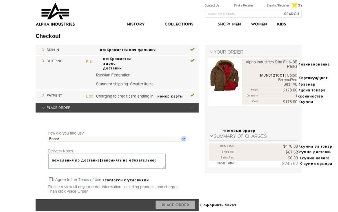This screenshot has height=212, width=338.
Task: Click in the product search field
Action: (244, 14)
